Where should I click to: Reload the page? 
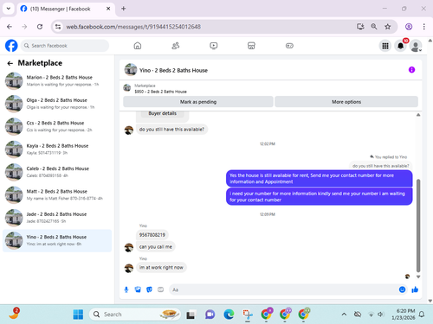point(40,27)
